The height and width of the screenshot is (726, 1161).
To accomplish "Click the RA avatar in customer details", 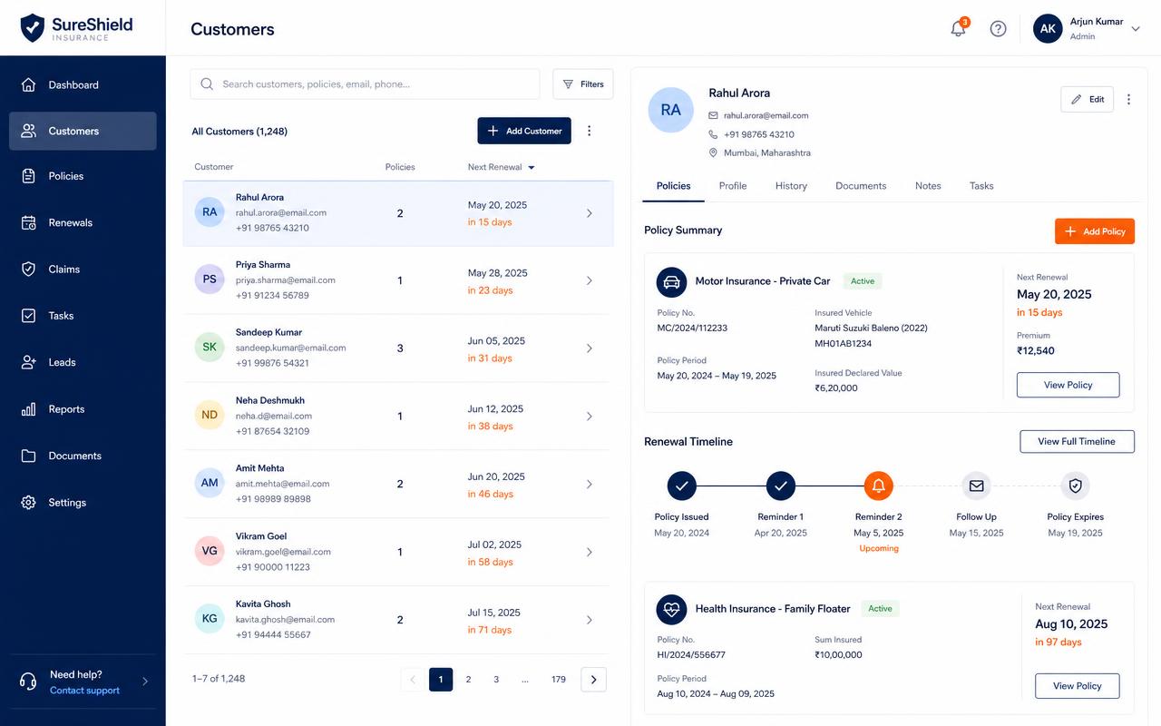I will 670,110.
